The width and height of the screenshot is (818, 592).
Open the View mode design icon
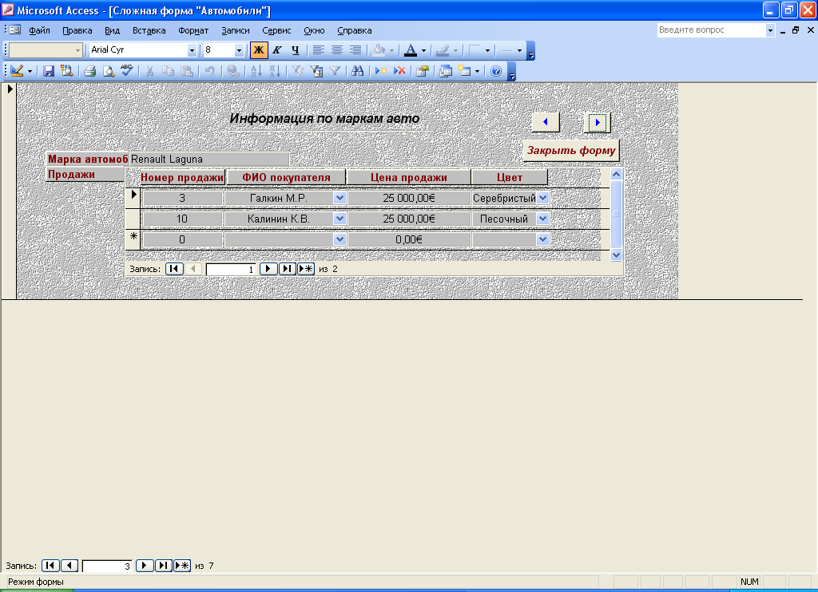tap(17, 71)
